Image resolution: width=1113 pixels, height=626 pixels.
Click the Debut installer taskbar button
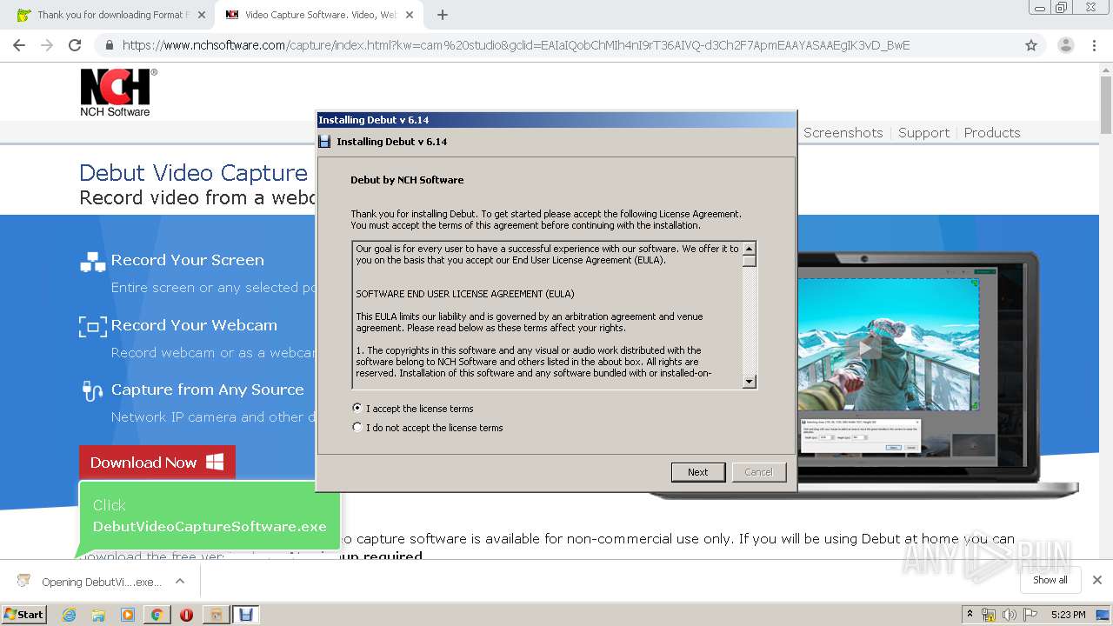click(x=245, y=615)
